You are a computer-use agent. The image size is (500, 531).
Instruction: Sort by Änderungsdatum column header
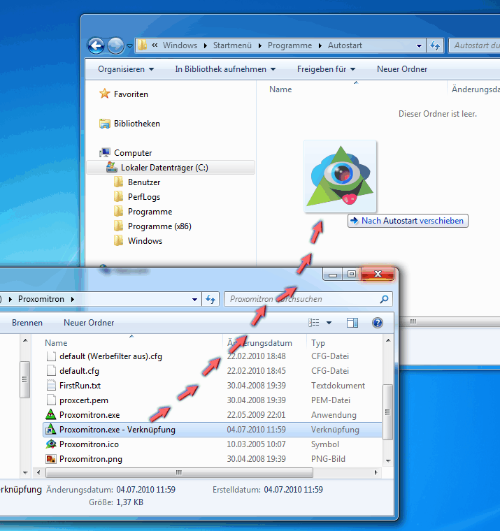tap(259, 343)
